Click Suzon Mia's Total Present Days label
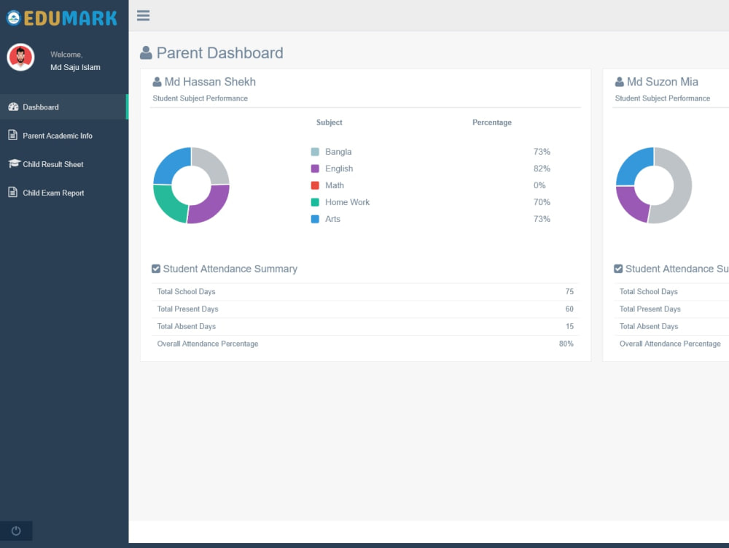 tap(650, 309)
